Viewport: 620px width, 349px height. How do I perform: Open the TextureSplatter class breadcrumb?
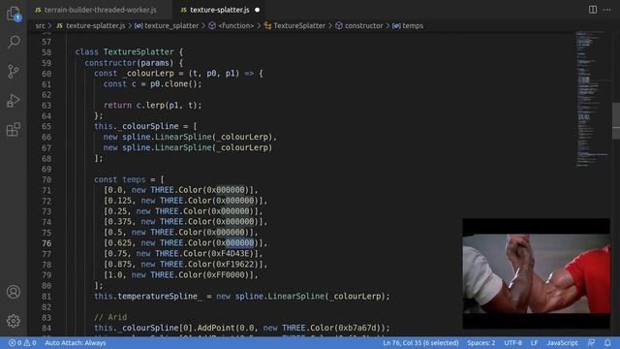pos(294,26)
